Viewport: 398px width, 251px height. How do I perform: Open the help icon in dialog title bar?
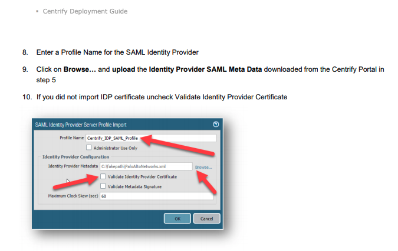[x=216, y=124]
